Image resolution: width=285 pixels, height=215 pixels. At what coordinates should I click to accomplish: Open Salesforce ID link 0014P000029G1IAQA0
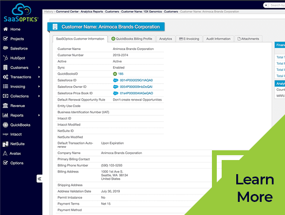tap(136, 80)
